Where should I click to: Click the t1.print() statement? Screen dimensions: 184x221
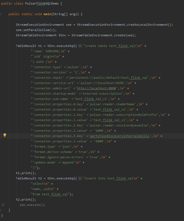click(26, 173)
